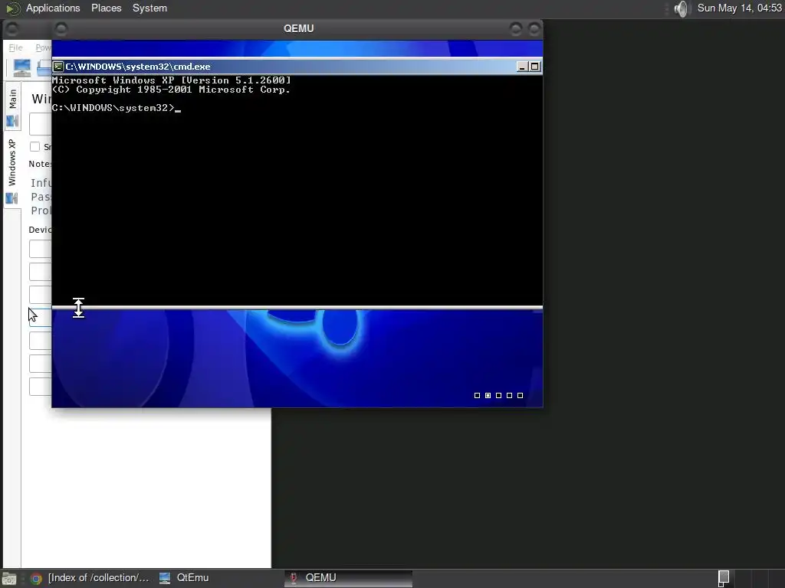
Task: Click the second-from-right round QEMU title button
Action: click(516, 29)
